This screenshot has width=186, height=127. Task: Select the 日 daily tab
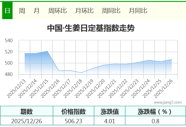pos(7,11)
